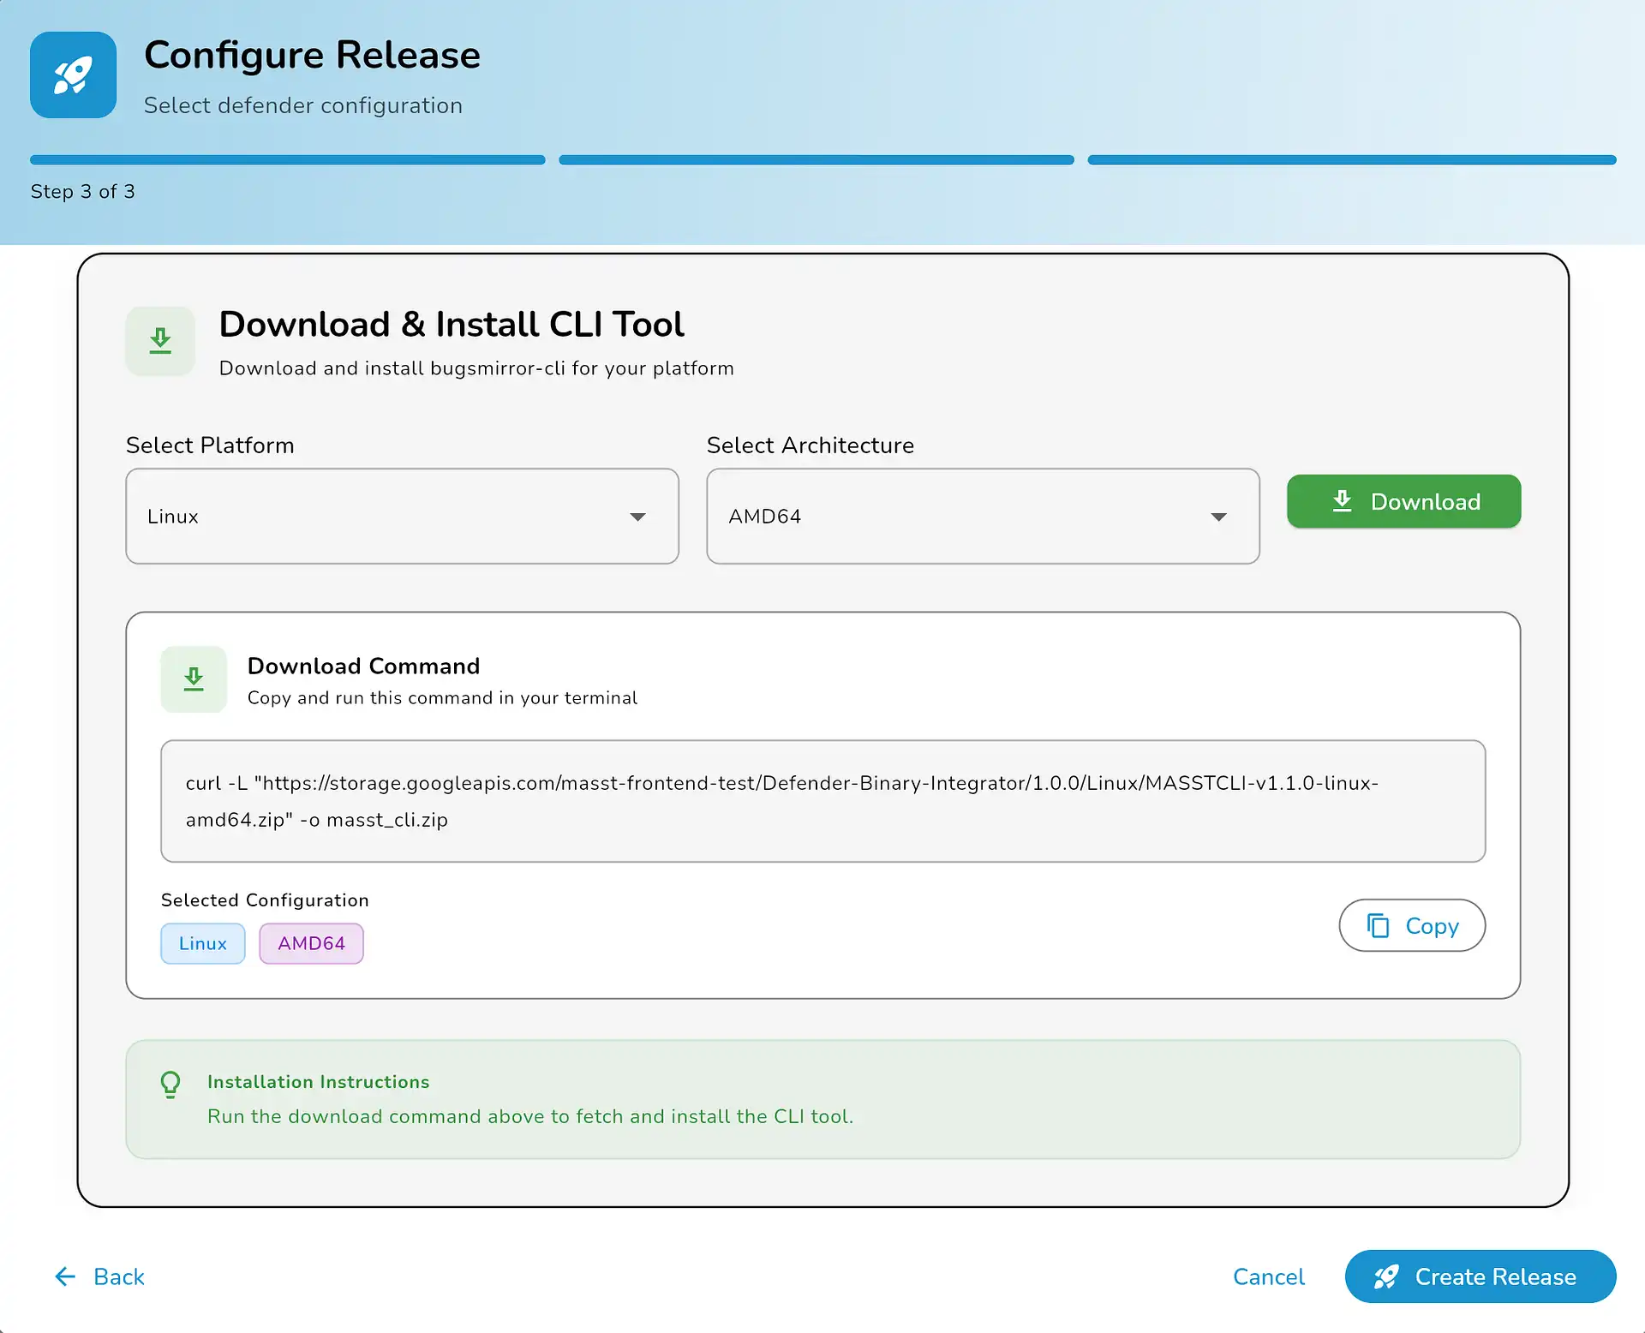Click the back arrow icon
This screenshot has height=1333, width=1645.
(x=65, y=1277)
